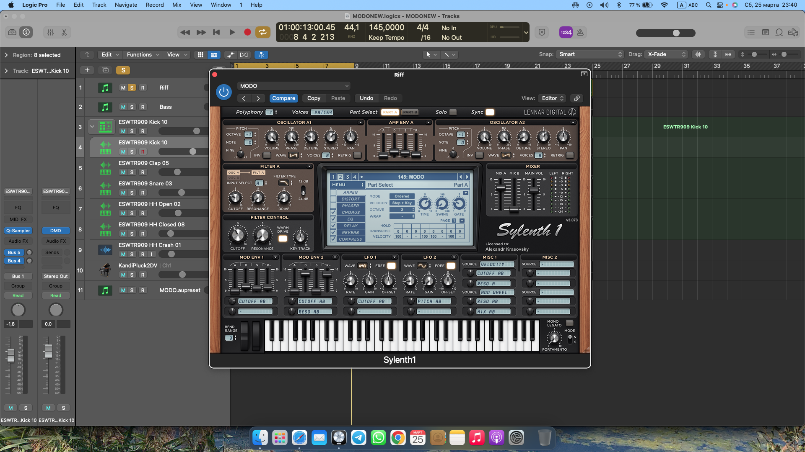
Task: Open the MODO preset dropdown
Action: [293, 86]
